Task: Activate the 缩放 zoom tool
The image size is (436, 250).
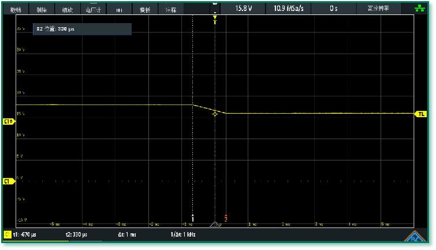Action: pyautogui.click(x=67, y=10)
